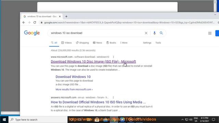Screen dimensions: 219x123
Task: Switch to the News results tab
Action: [x=98, y=43]
